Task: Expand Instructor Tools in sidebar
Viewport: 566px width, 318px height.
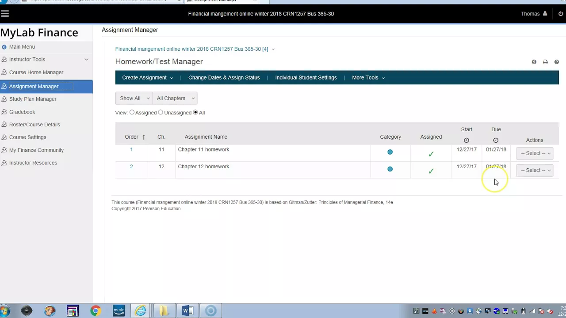Action: [86, 60]
